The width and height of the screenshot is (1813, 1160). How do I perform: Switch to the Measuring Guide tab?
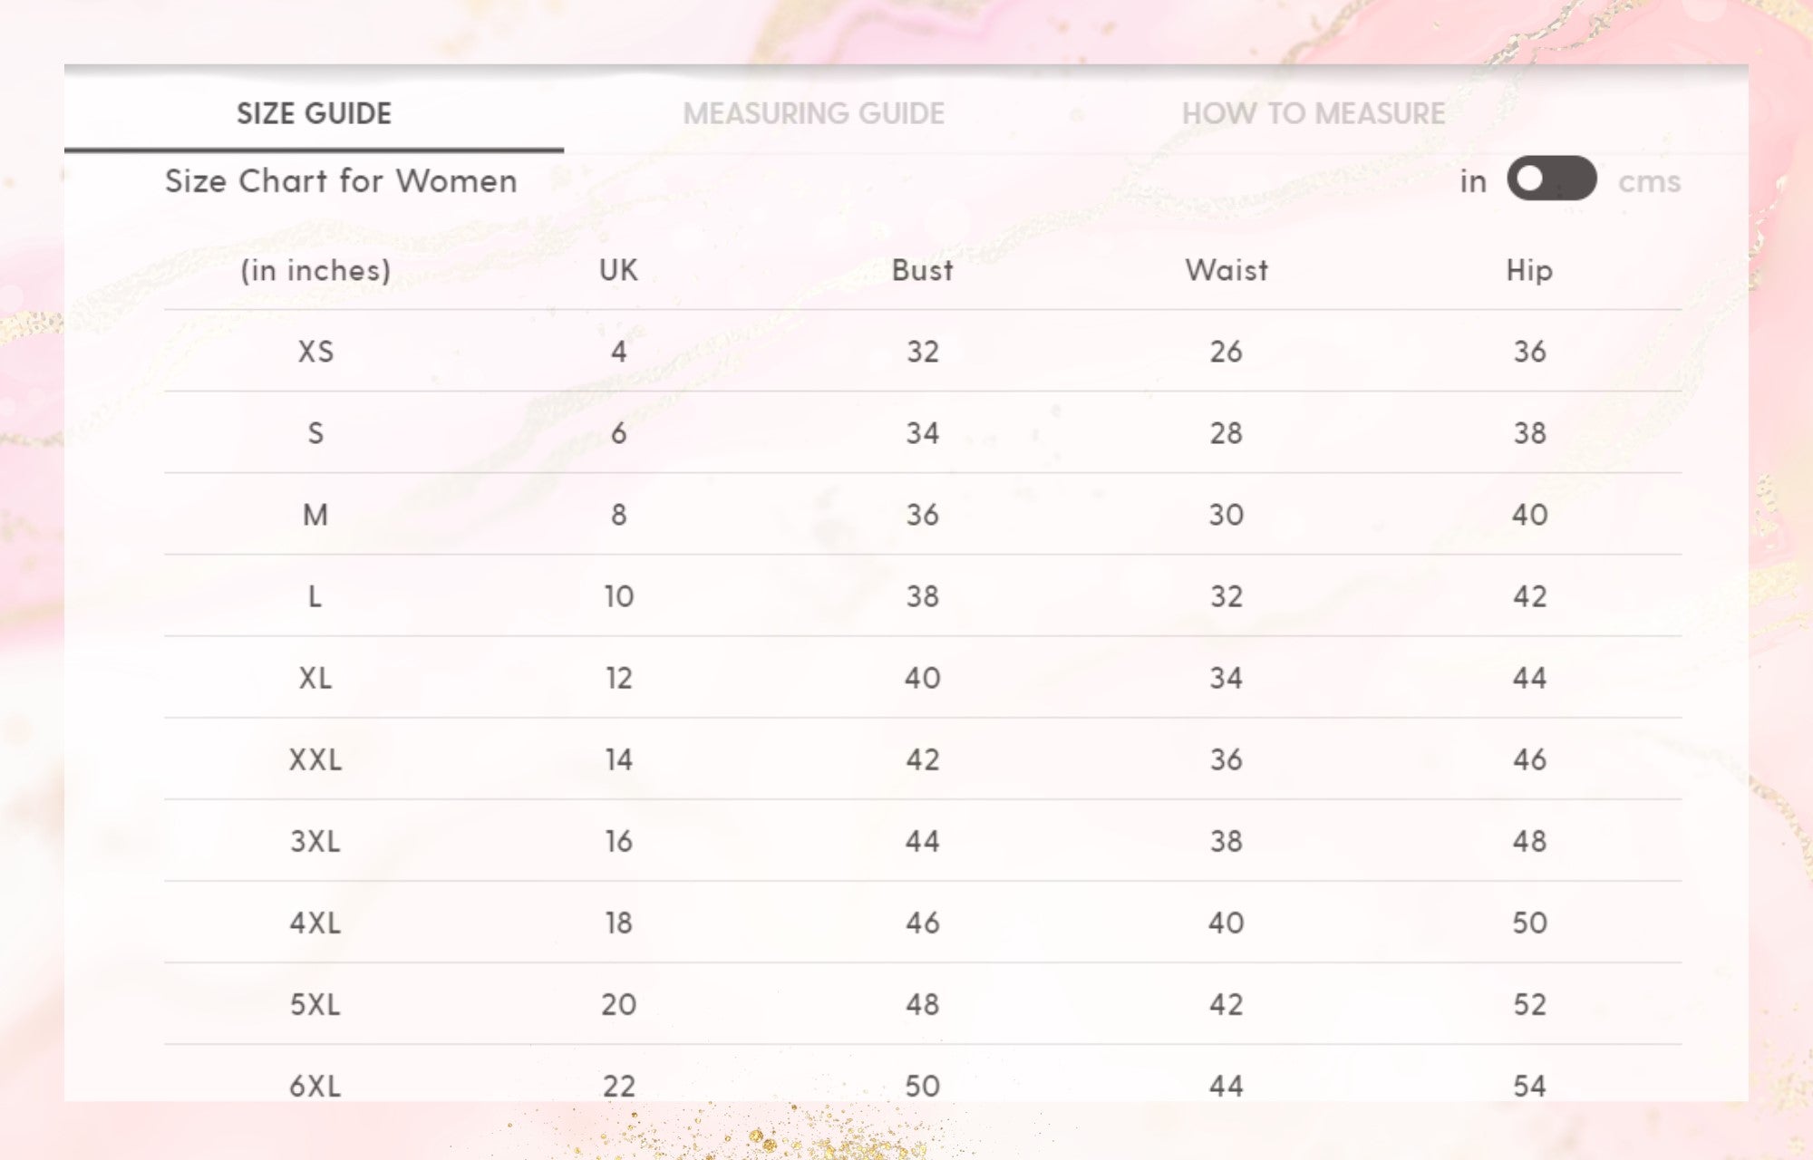tap(813, 113)
